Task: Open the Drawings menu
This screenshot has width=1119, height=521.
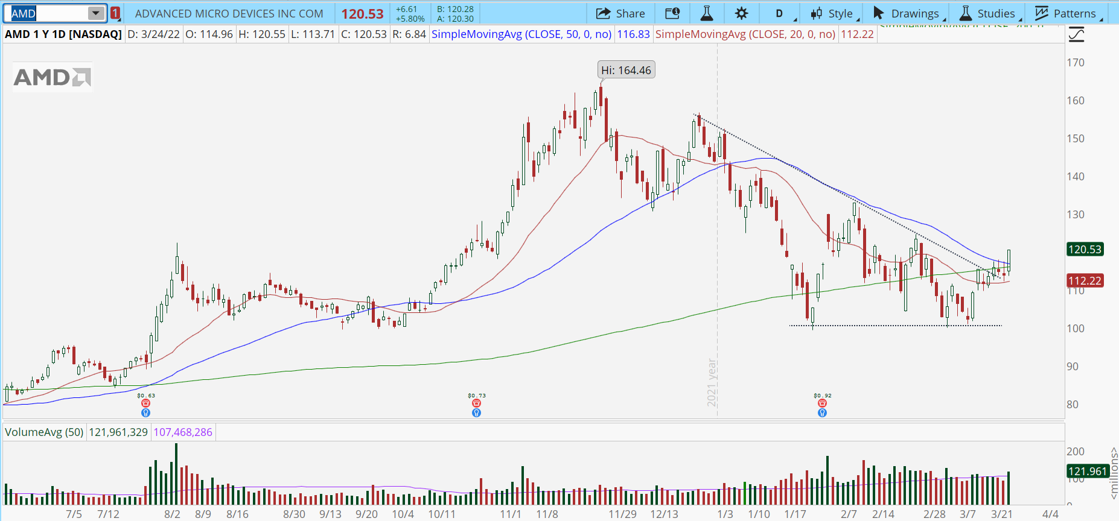Action: coord(909,13)
